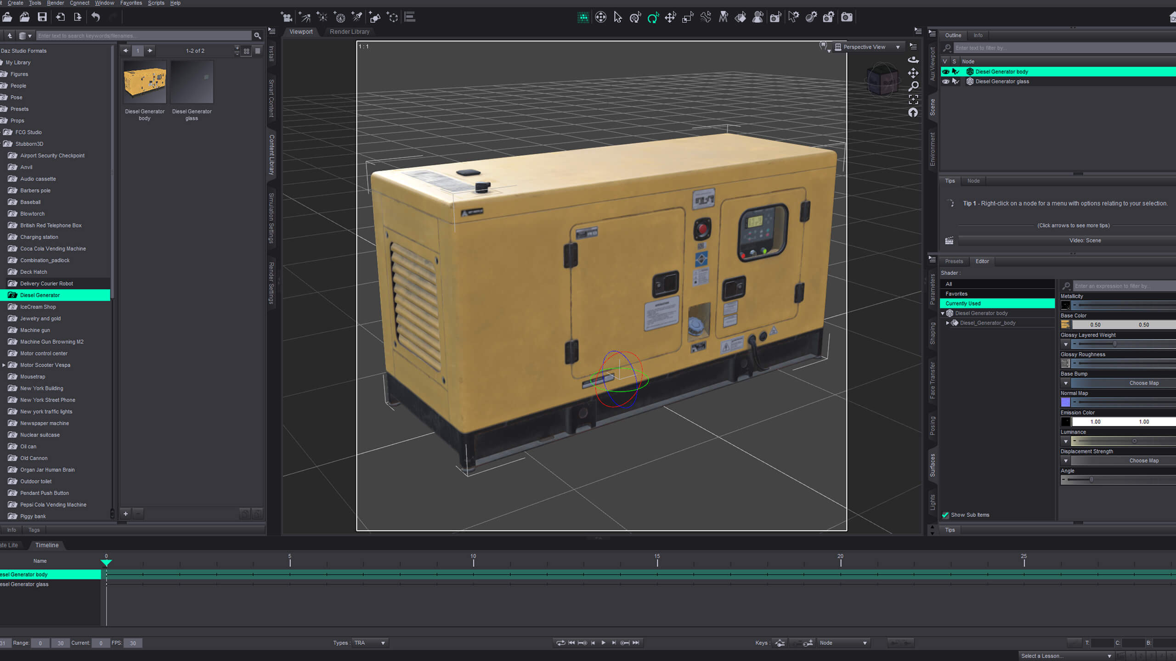Screen dimensions: 1176x661
Task: Select the Joint Editor bone tool
Action: (706, 17)
